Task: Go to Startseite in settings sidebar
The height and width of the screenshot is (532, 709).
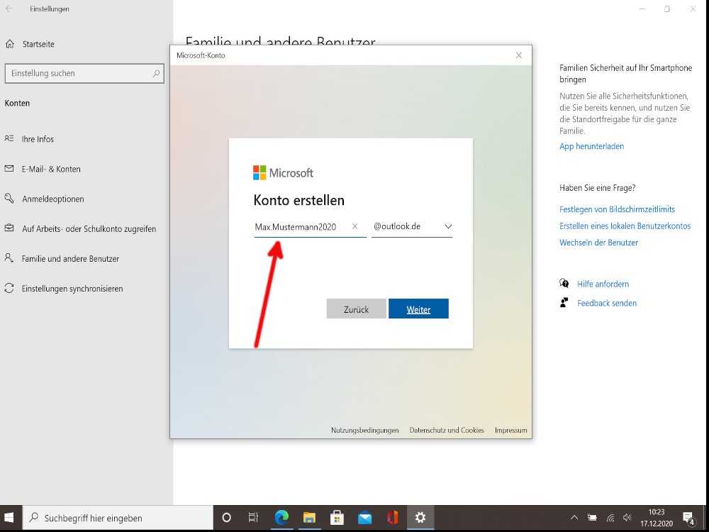Action: tap(38, 44)
